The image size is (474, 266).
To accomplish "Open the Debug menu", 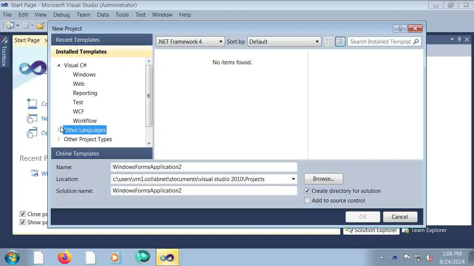I will point(61,15).
